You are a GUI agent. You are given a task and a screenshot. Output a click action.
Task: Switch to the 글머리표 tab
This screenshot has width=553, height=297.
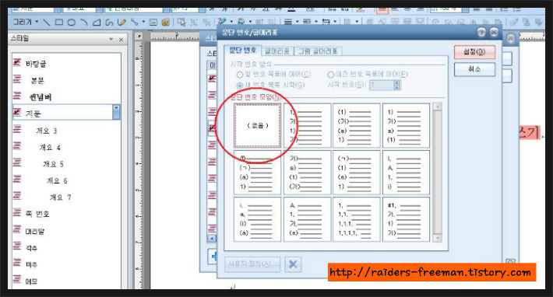click(x=277, y=51)
